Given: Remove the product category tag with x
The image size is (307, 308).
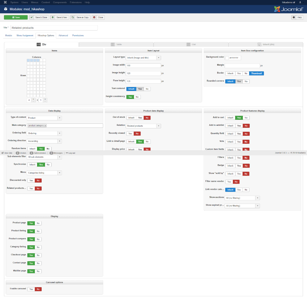Looking at the screenshot, I should pos(45,125).
